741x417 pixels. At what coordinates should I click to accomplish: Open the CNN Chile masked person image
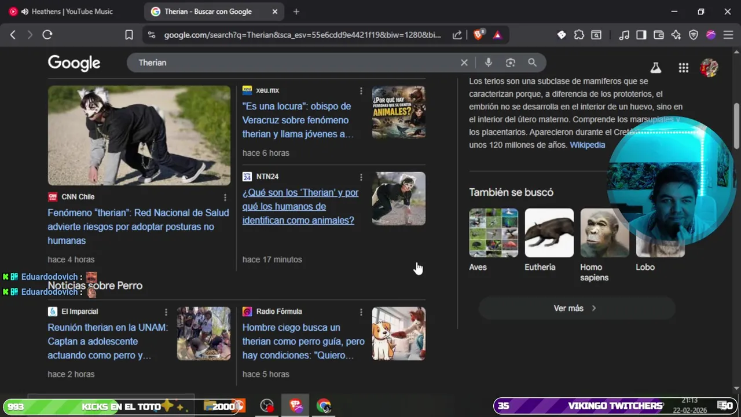(x=139, y=136)
